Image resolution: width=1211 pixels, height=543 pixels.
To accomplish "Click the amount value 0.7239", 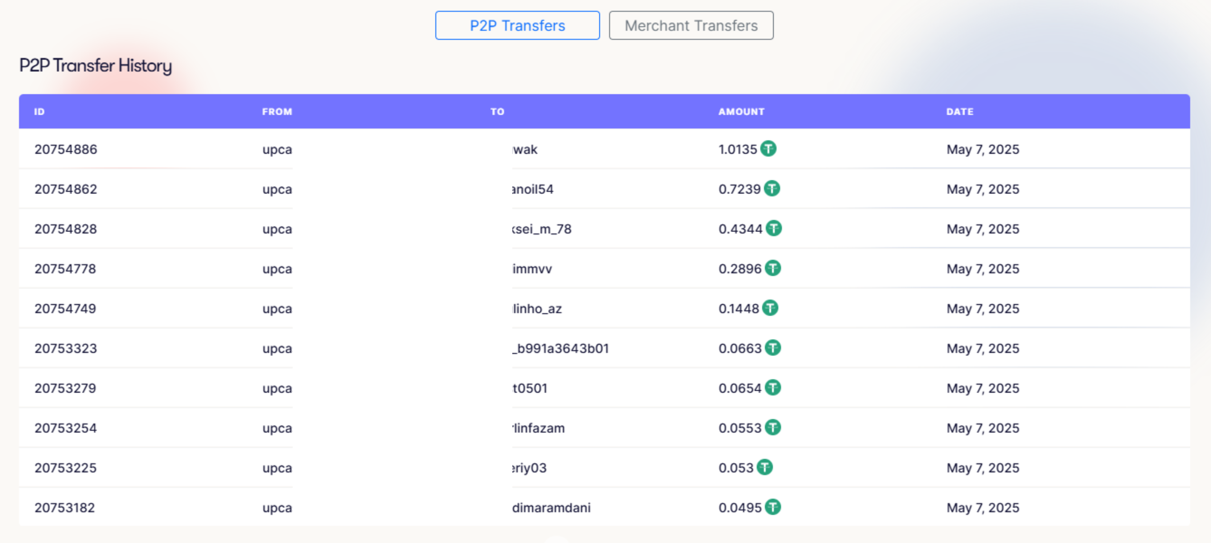I will tap(740, 189).
